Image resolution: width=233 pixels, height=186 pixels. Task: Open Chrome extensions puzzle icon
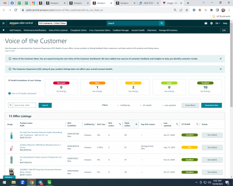coord(212,10)
